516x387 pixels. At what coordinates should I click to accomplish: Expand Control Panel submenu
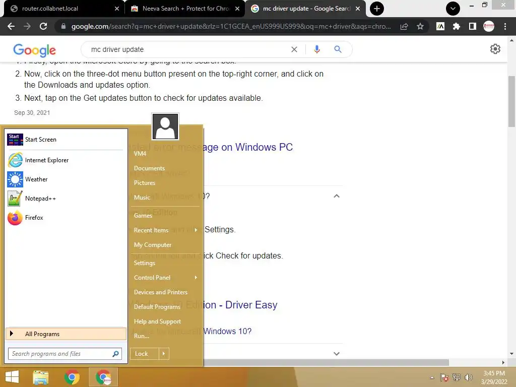click(x=165, y=278)
